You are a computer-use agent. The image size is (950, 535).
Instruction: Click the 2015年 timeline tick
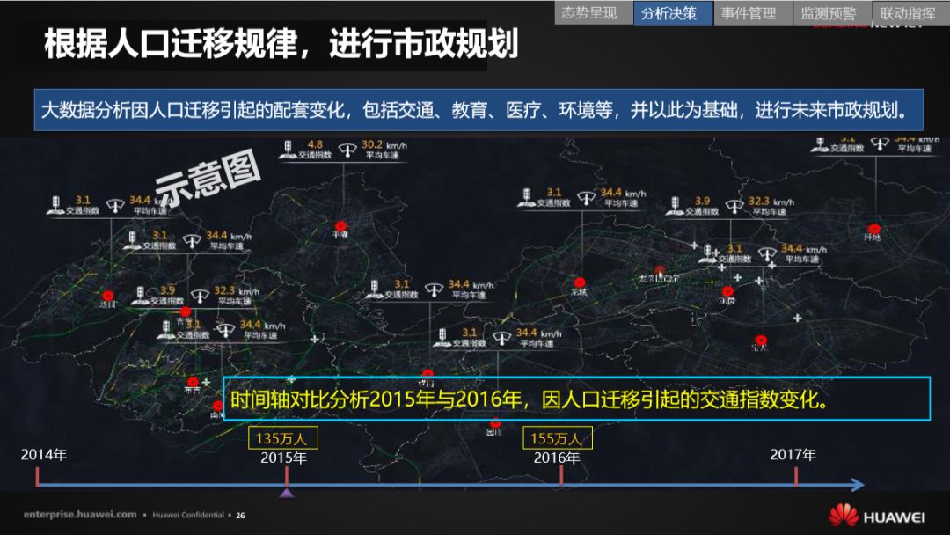click(x=287, y=476)
